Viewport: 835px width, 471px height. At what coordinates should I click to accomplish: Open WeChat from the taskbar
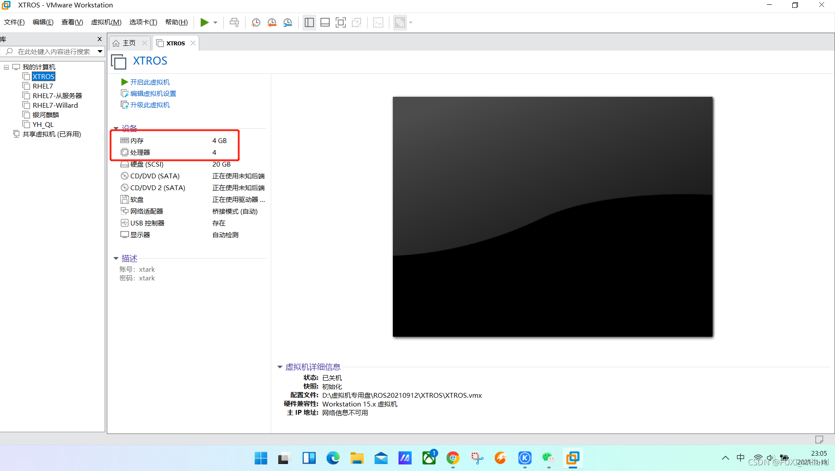(x=548, y=458)
